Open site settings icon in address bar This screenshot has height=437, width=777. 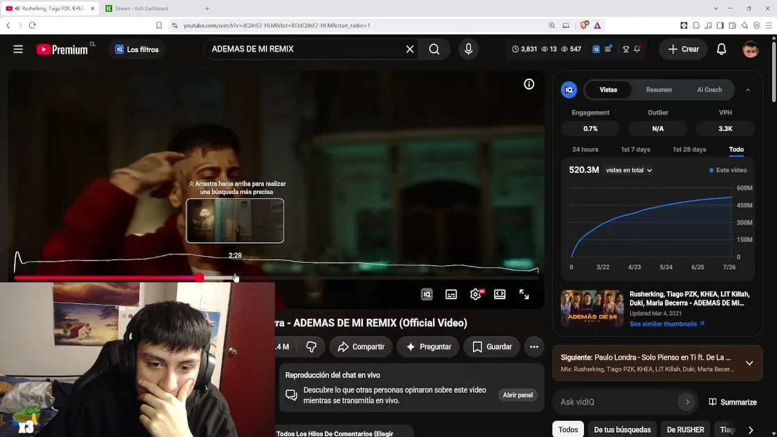175,25
